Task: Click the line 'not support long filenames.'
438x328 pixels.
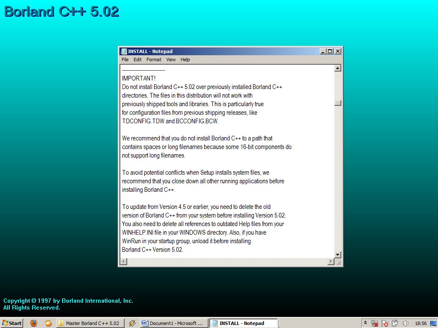Action: click(154, 155)
